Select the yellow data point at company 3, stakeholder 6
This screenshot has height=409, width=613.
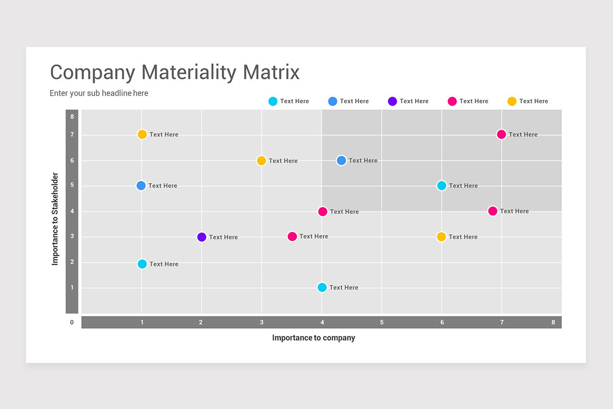point(261,161)
